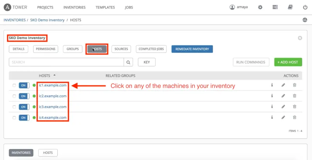Delete host lc1.example.com with trash icon

pos(294,85)
